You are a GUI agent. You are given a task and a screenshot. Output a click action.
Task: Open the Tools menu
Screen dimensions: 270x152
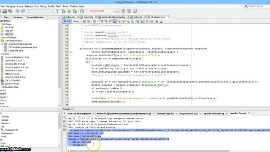tap(65, 6)
